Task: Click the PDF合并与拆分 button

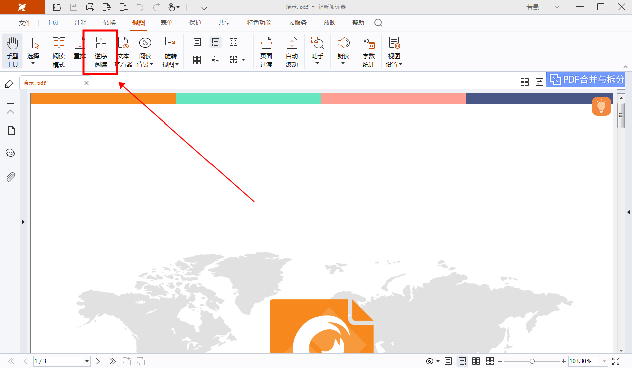Action: coord(586,79)
